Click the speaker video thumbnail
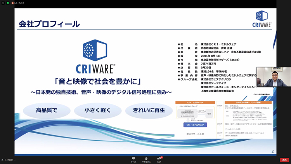Viewport: 291px width, 164px height. coord(274,77)
